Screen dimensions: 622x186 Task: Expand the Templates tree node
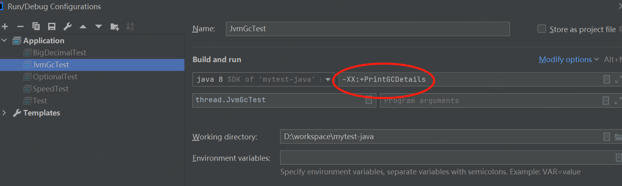(5, 113)
